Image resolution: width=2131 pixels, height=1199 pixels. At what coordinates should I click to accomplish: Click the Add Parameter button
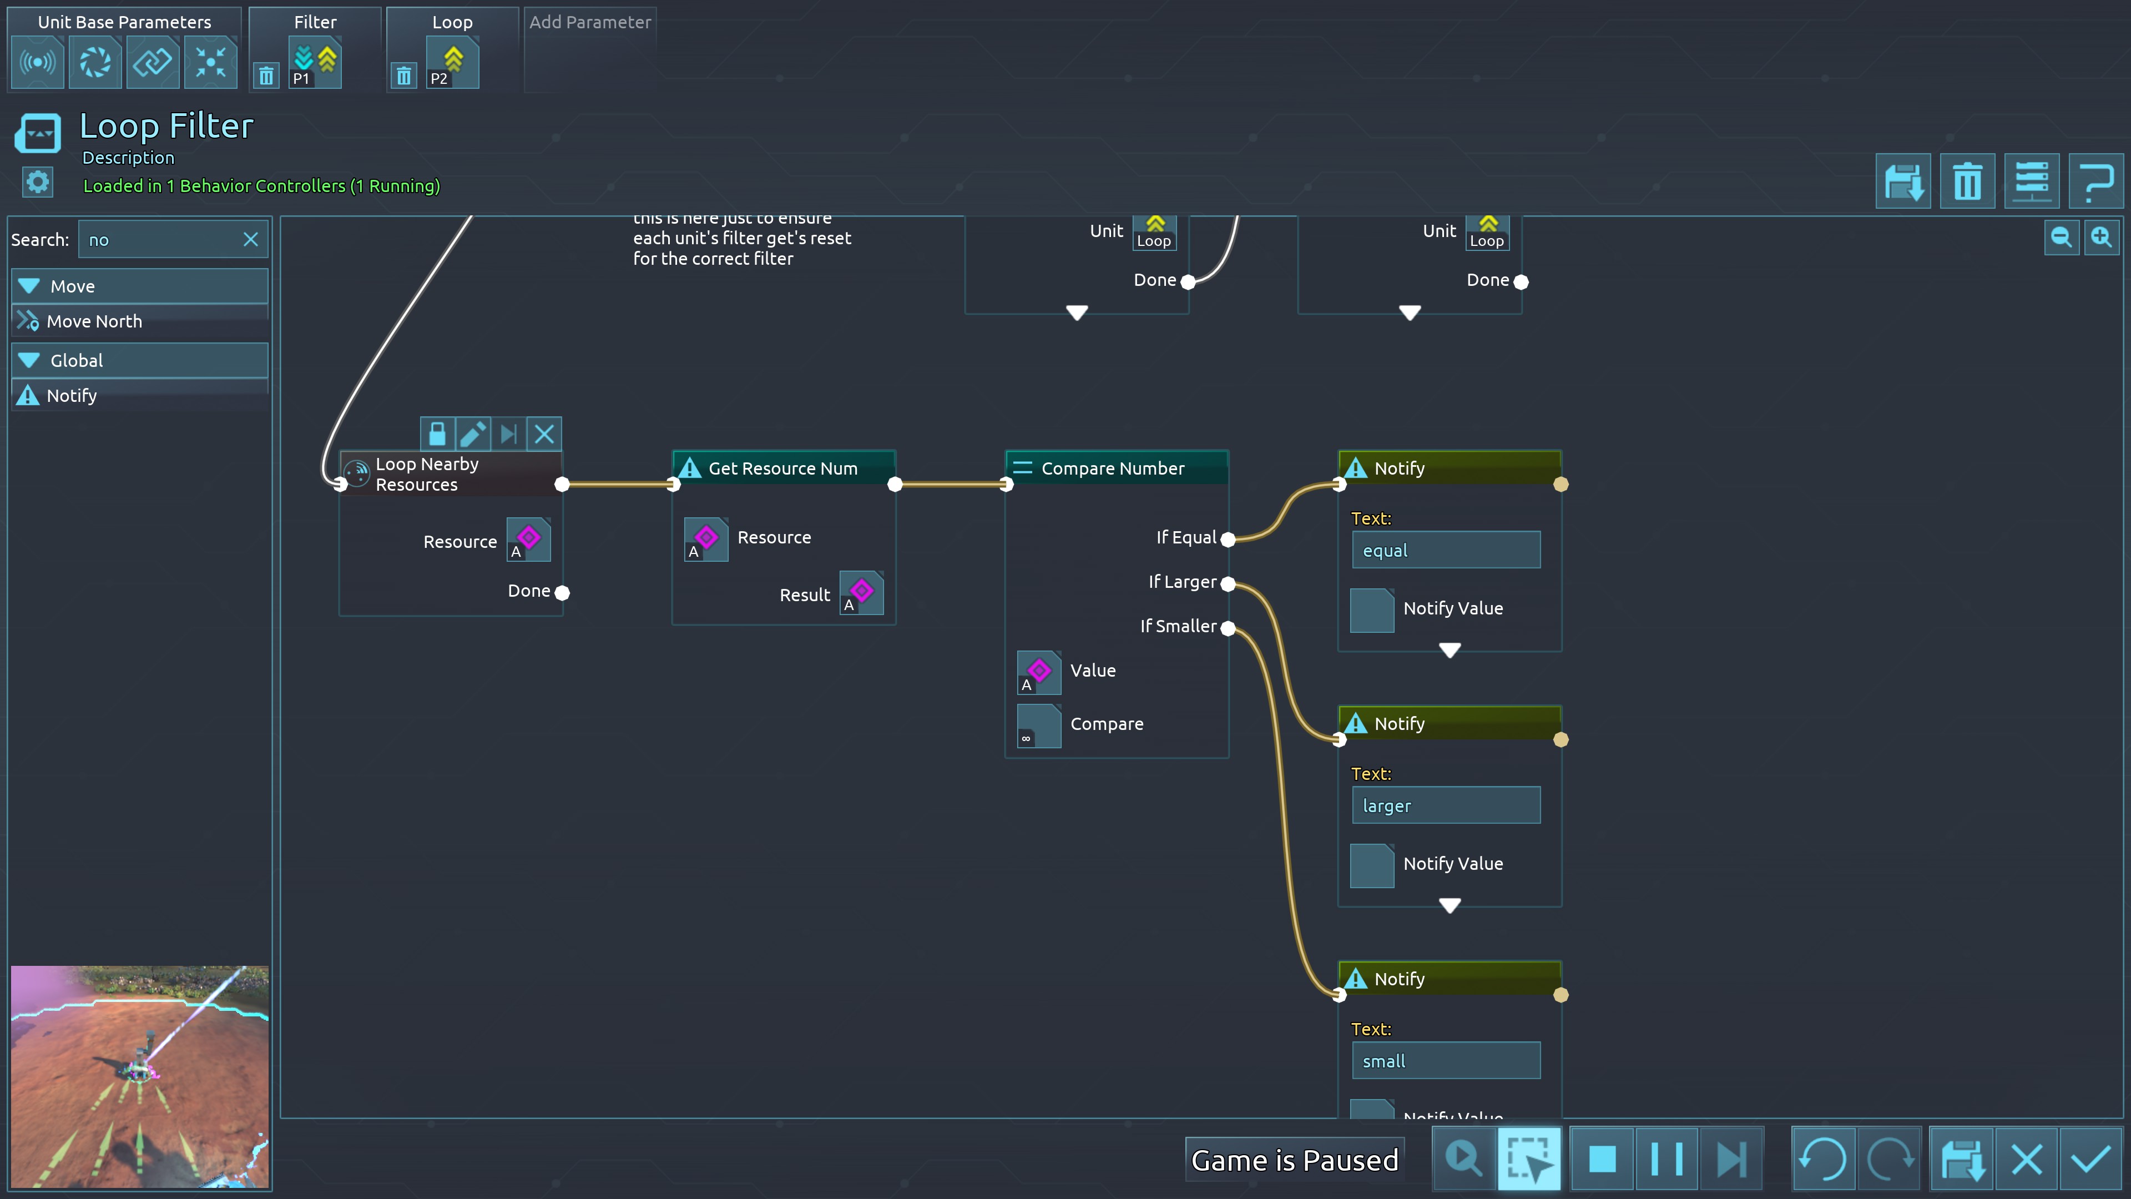click(x=590, y=22)
